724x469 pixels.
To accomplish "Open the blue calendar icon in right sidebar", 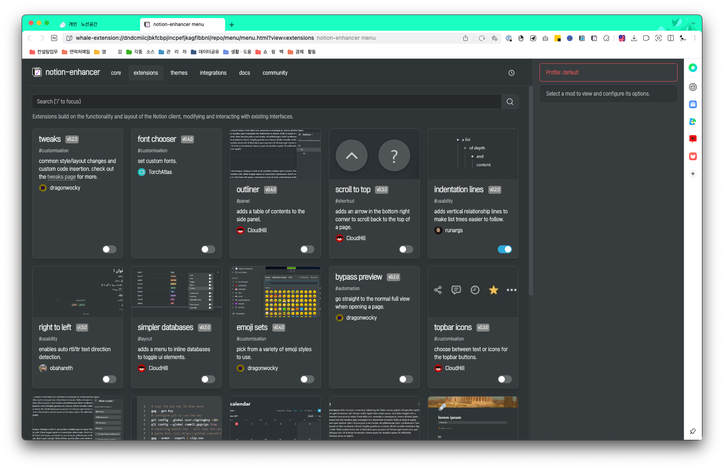I will (x=693, y=104).
